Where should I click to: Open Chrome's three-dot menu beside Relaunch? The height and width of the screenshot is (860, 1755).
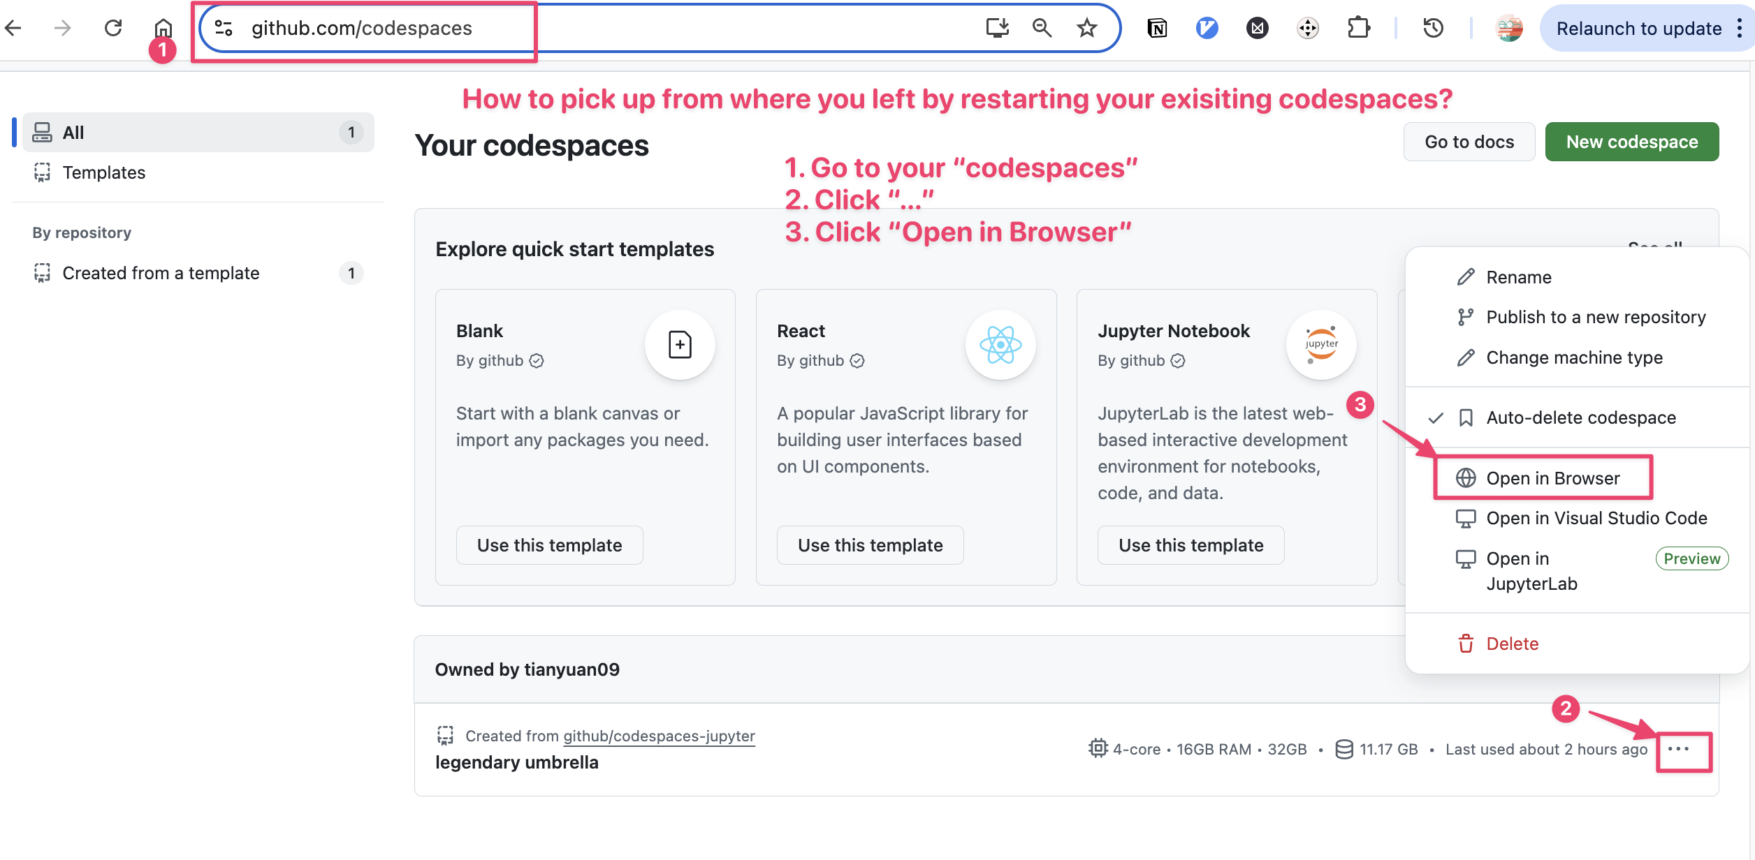pos(1740,28)
